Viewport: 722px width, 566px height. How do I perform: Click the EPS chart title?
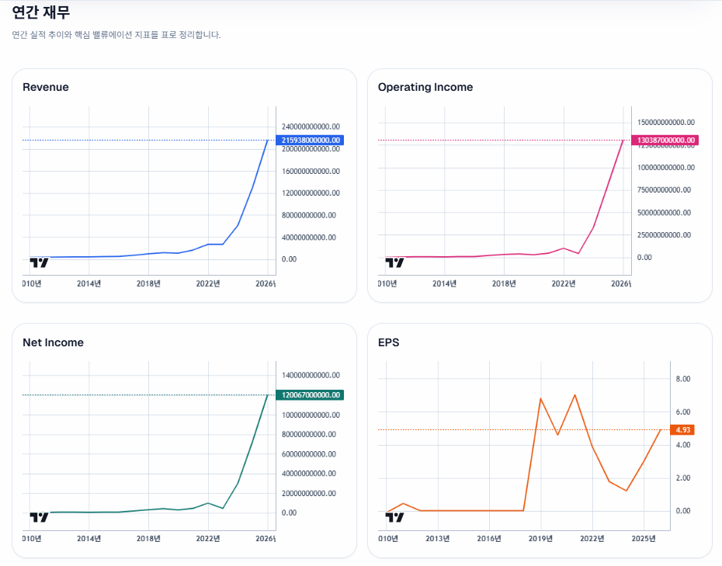click(x=388, y=342)
